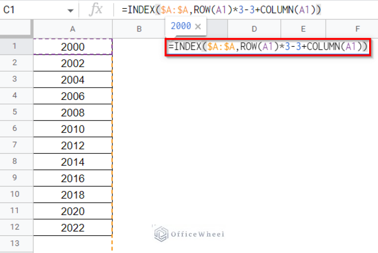Click cell containing 2014
Viewport: 378px width, 253px height.
click(x=72, y=161)
